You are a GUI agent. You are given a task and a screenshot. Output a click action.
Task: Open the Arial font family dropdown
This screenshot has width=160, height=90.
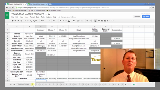pos(45,21)
